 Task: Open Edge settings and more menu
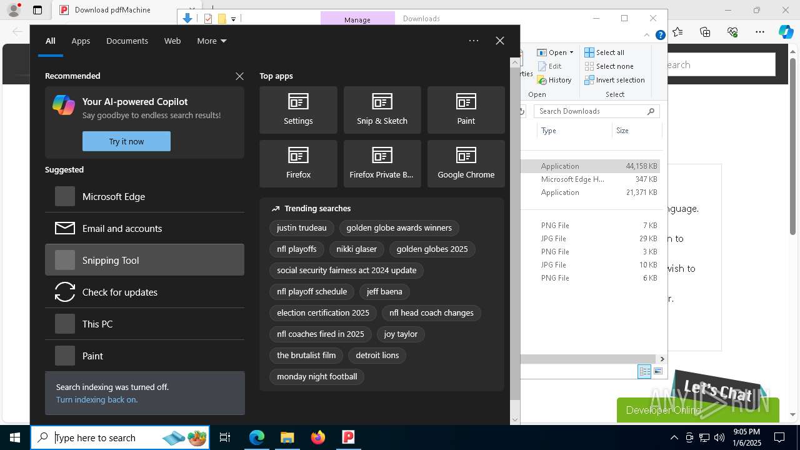click(x=759, y=32)
